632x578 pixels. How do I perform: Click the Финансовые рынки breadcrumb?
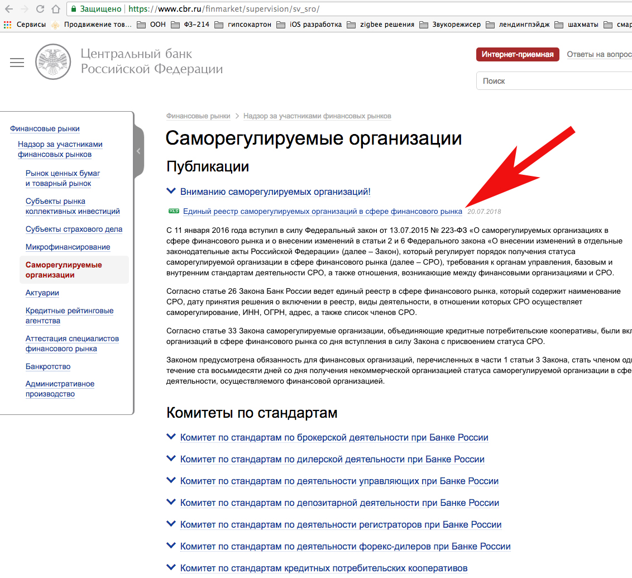click(198, 116)
